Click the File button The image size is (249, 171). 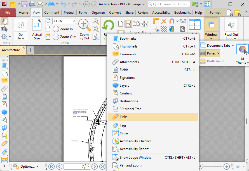pyautogui.click(x=8, y=13)
